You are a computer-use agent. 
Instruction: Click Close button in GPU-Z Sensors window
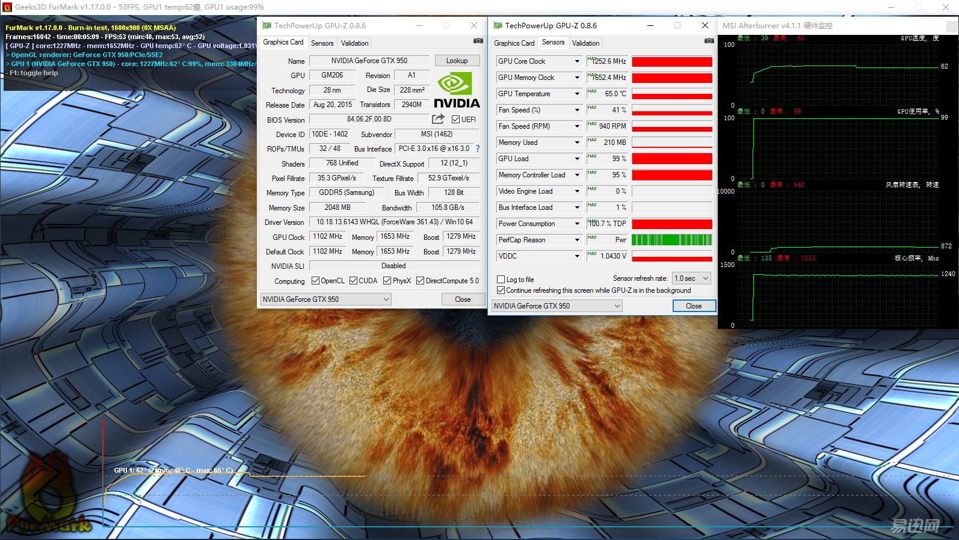[694, 306]
